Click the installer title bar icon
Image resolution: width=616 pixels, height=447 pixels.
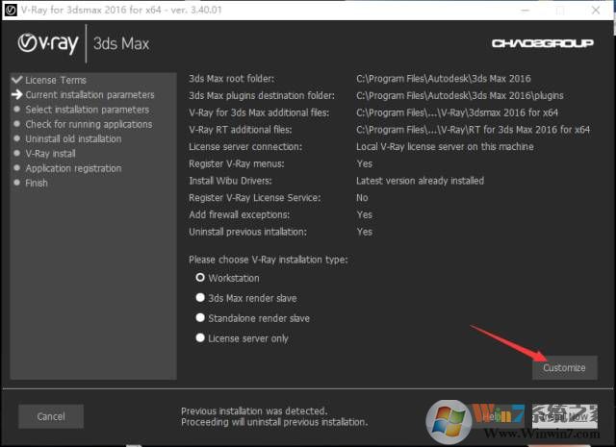point(11,9)
